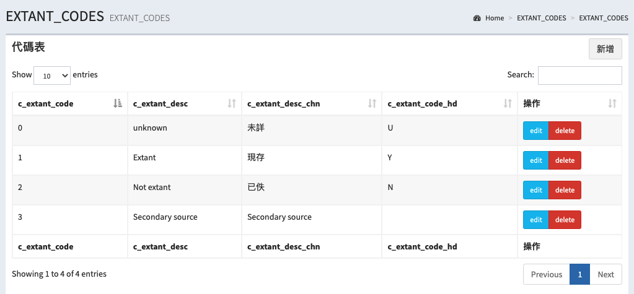Delete the Secondary source row
Image resolution: width=634 pixels, height=294 pixels.
pos(565,220)
